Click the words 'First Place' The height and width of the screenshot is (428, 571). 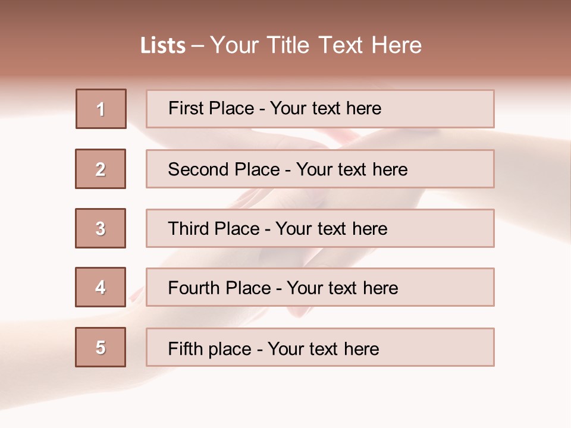coord(211,108)
